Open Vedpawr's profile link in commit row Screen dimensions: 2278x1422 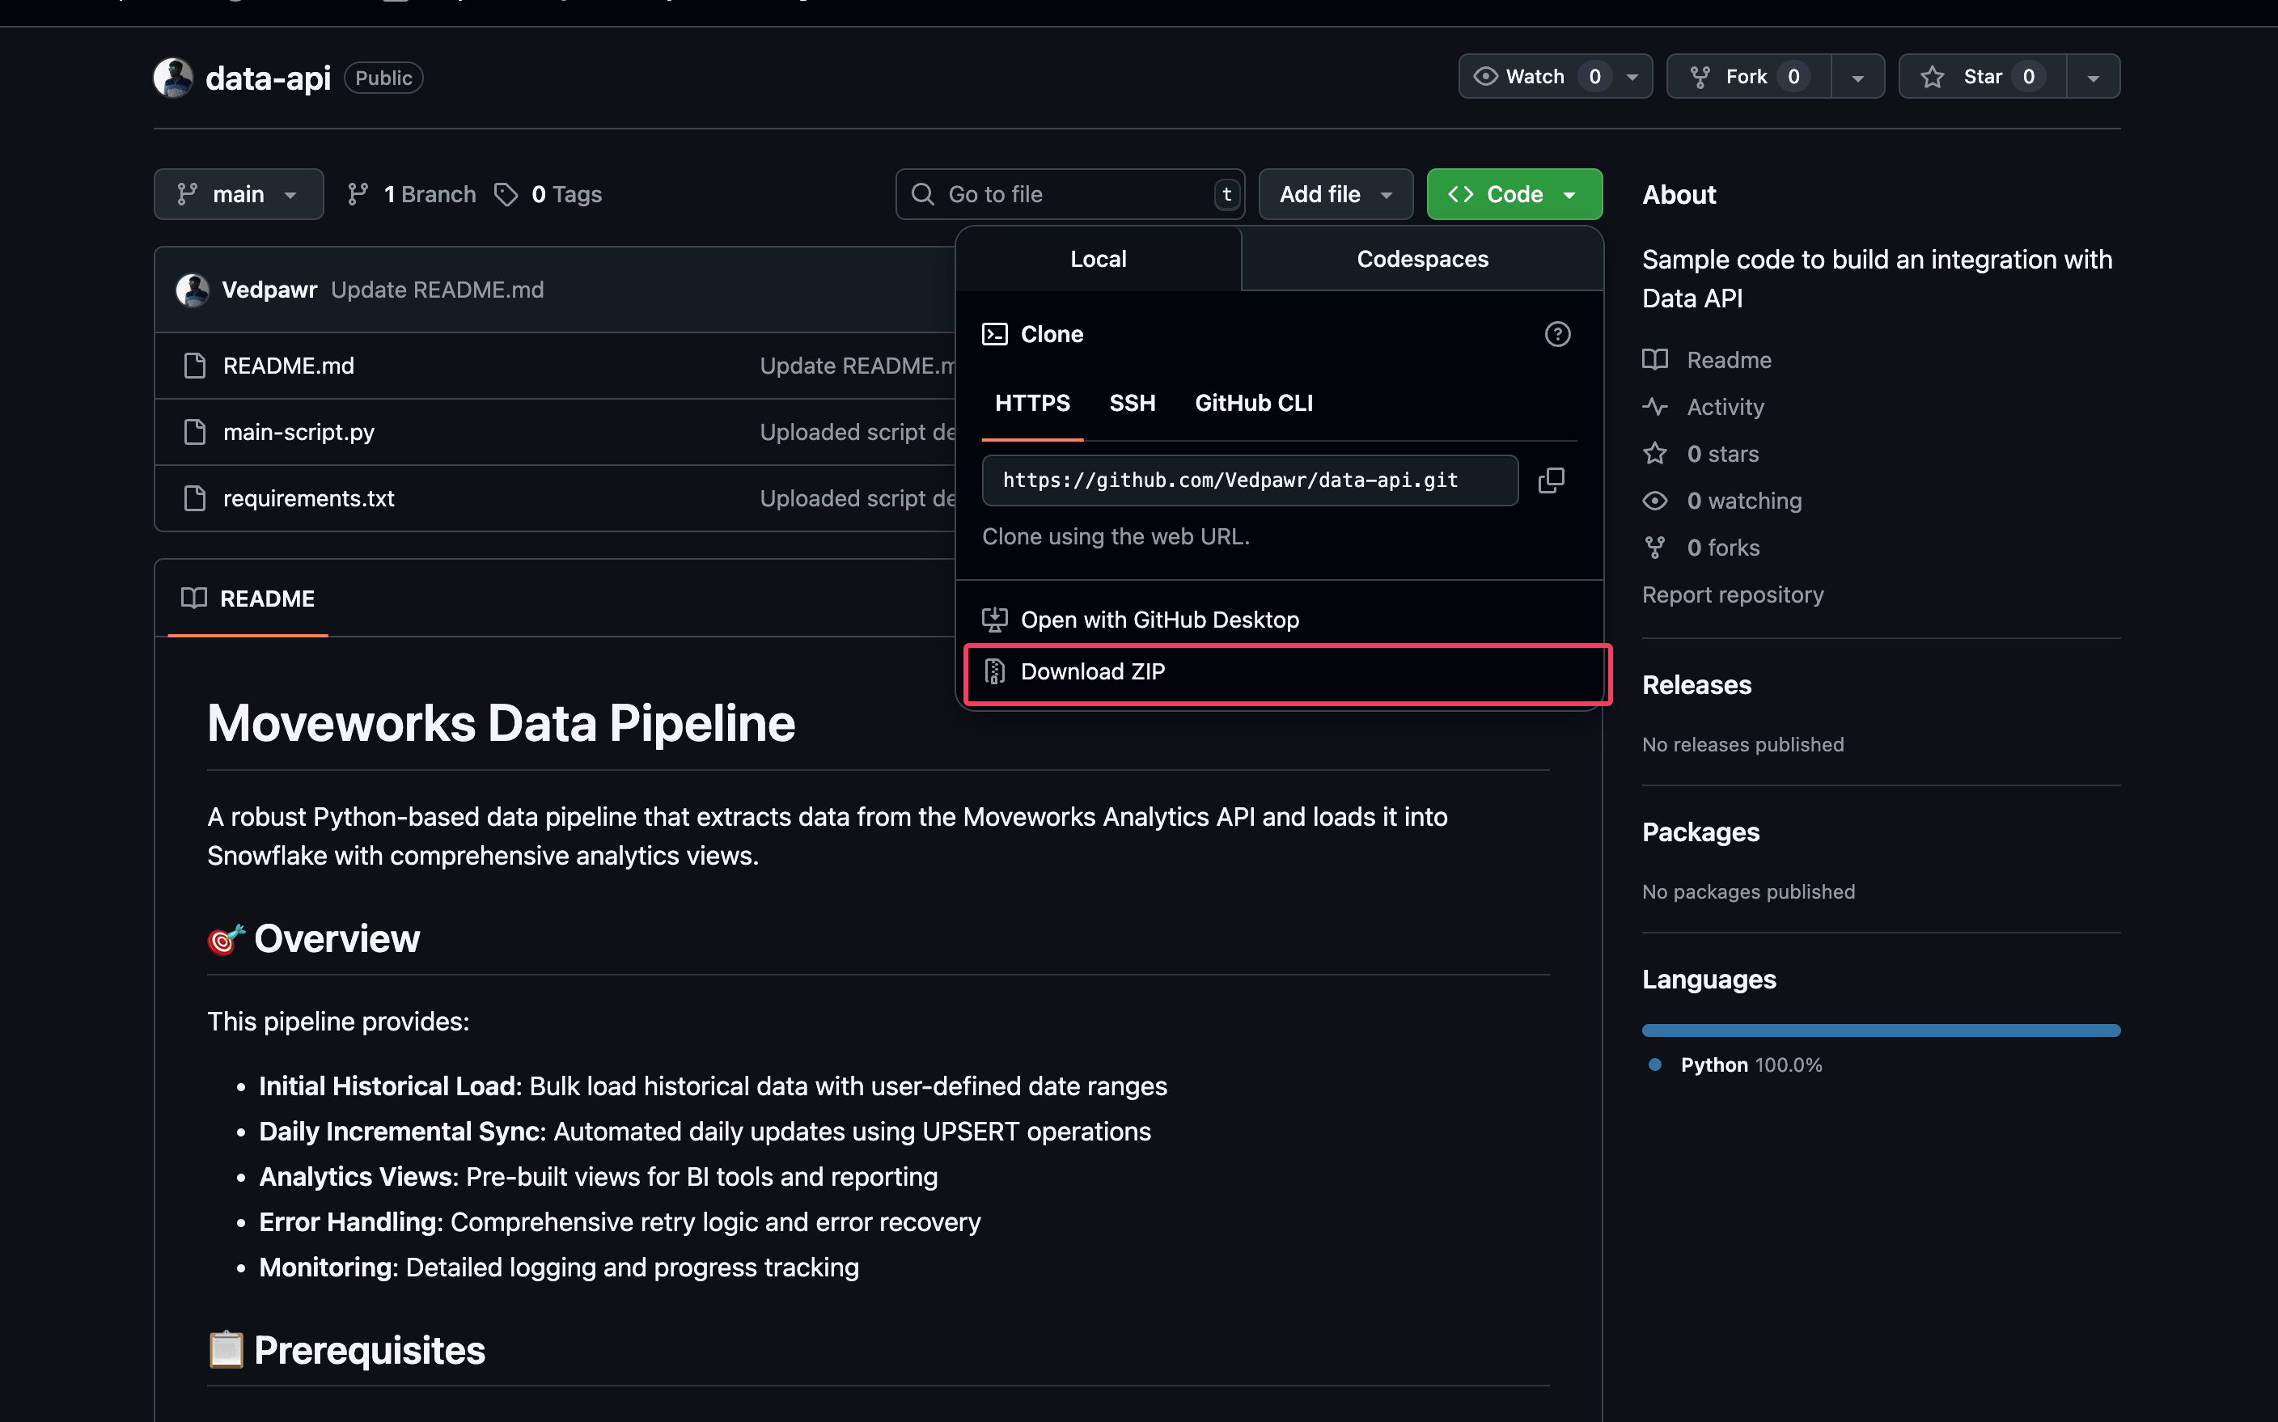tap(269, 290)
